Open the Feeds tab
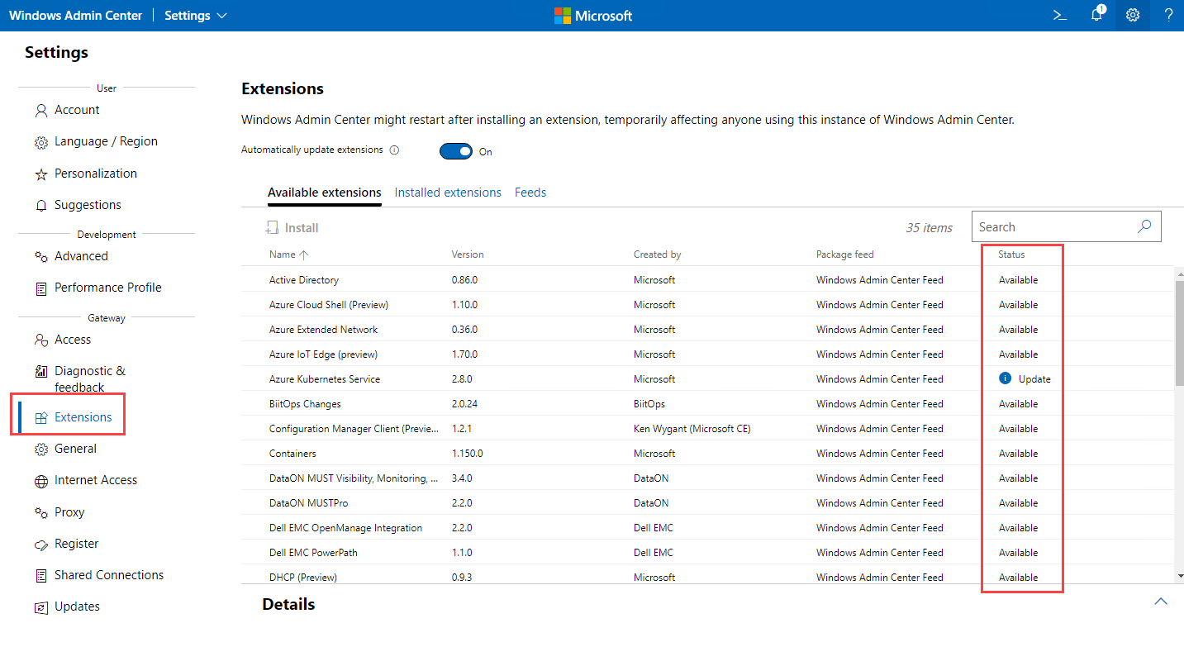Viewport: 1184px width, 647px height. click(x=530, y=193)
